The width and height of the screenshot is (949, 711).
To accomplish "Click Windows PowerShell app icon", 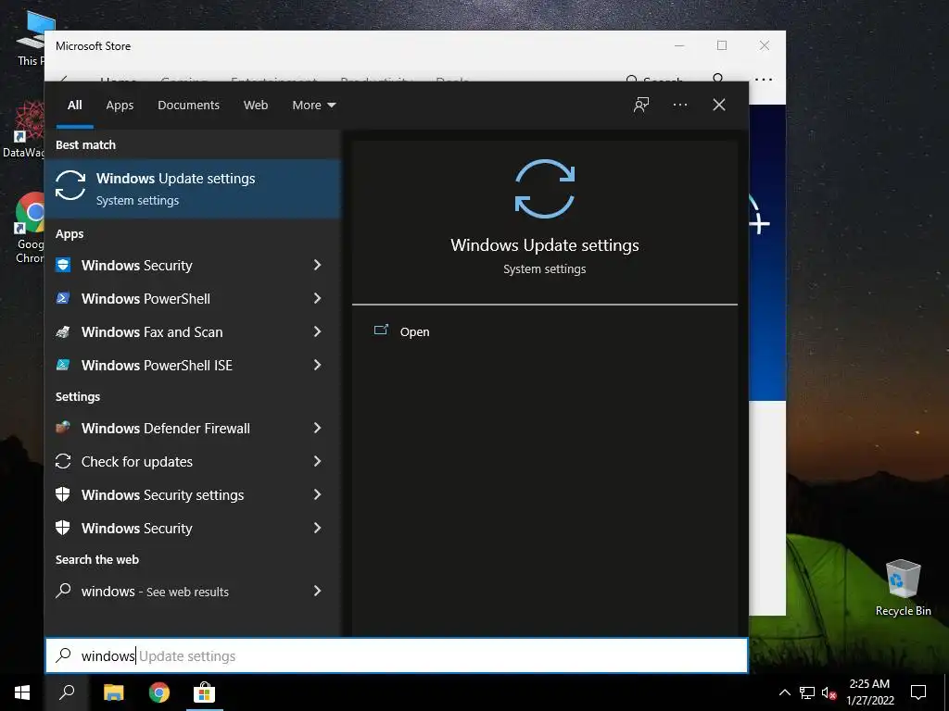I will click(x=63, y=298).
